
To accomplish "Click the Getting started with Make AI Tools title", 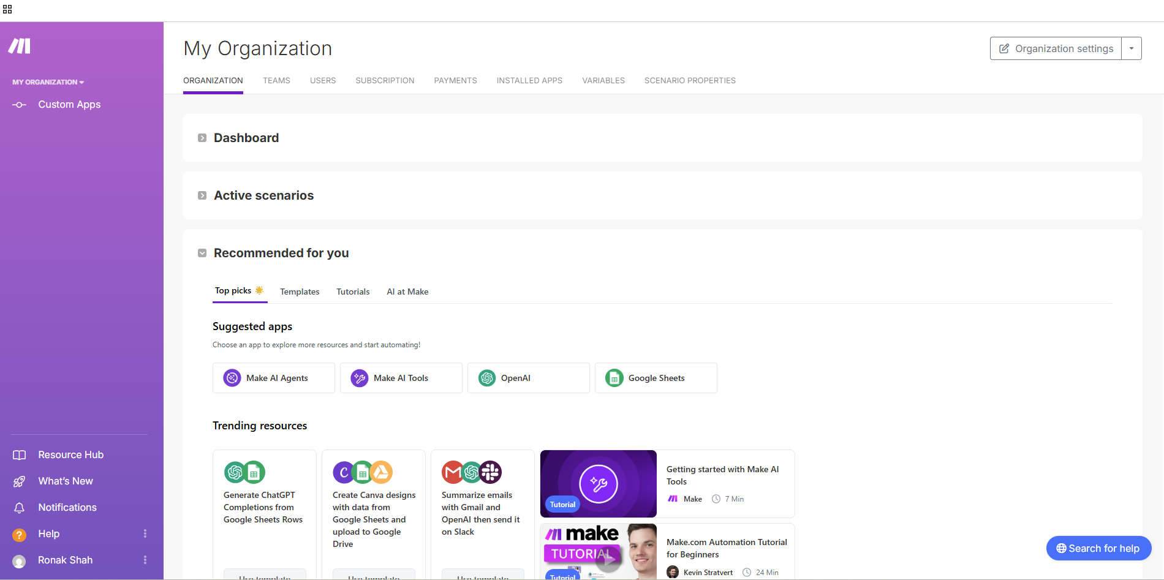I will [723, 475].
